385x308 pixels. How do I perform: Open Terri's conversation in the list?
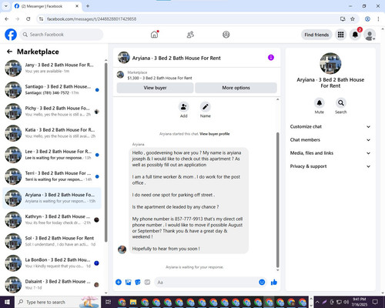[x=52, y=176]
